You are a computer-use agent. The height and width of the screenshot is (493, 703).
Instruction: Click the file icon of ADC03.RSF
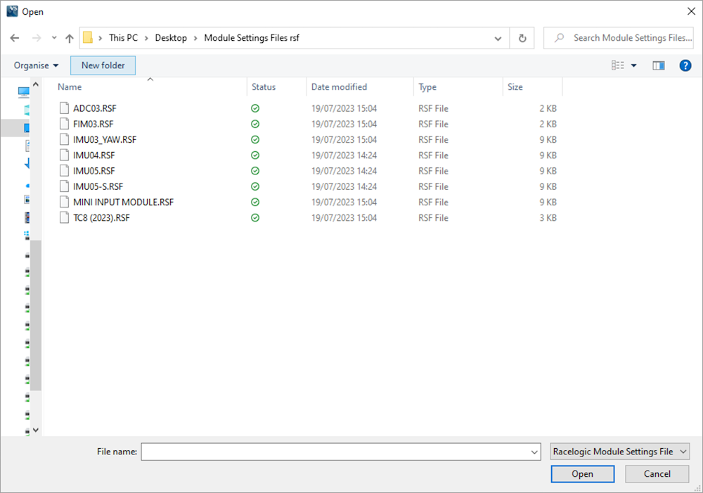tap(65, 108)
